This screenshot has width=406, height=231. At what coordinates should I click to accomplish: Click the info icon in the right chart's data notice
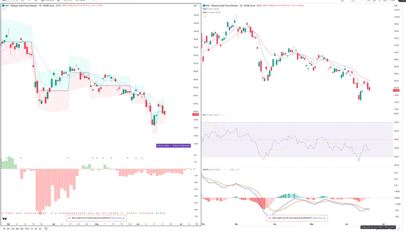point(270,218)
